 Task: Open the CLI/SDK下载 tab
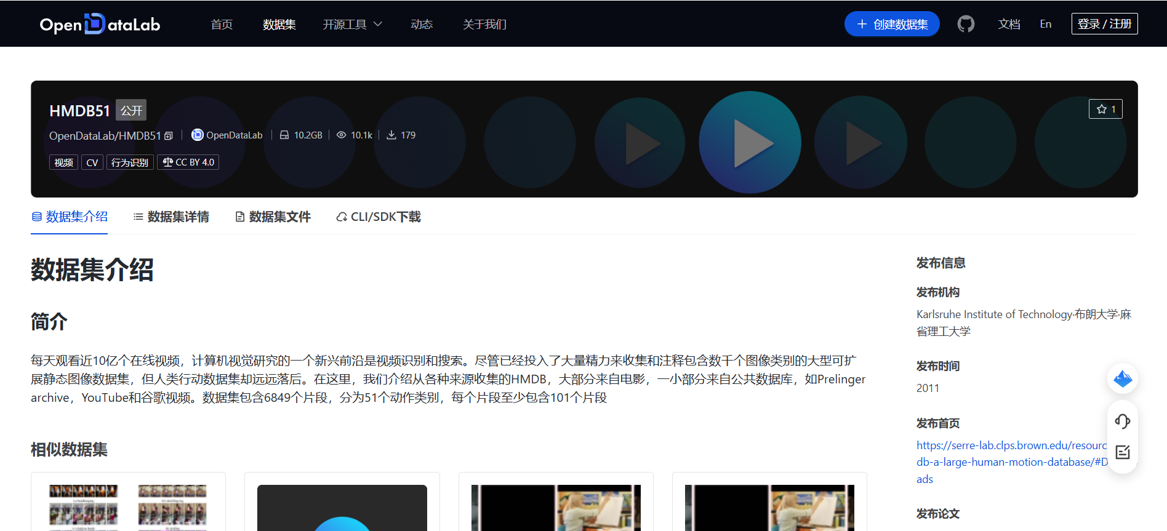(x=379, y=217)
